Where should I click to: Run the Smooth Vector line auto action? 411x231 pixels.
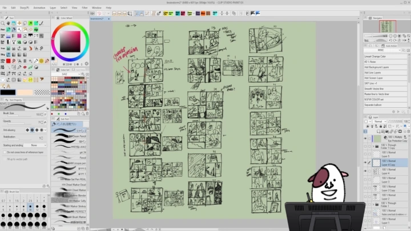click(377, 88)
